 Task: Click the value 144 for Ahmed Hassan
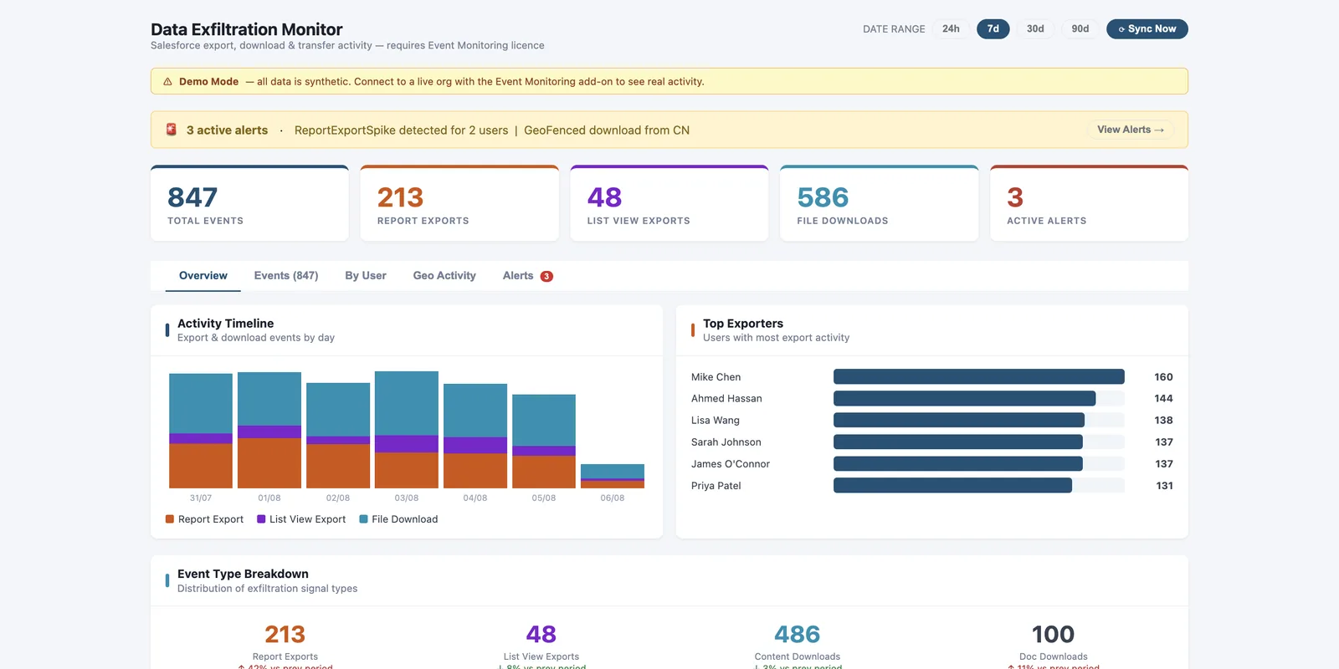[x=1163, y=399]
